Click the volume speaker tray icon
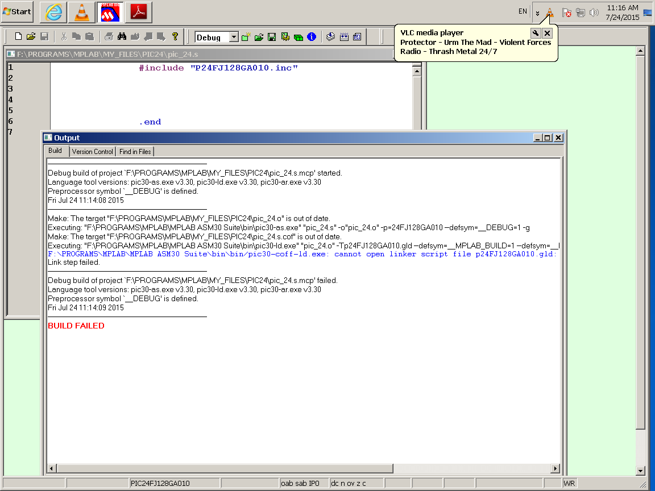The height and width of the screenshot is (491, 655). [x=594, y=13]
